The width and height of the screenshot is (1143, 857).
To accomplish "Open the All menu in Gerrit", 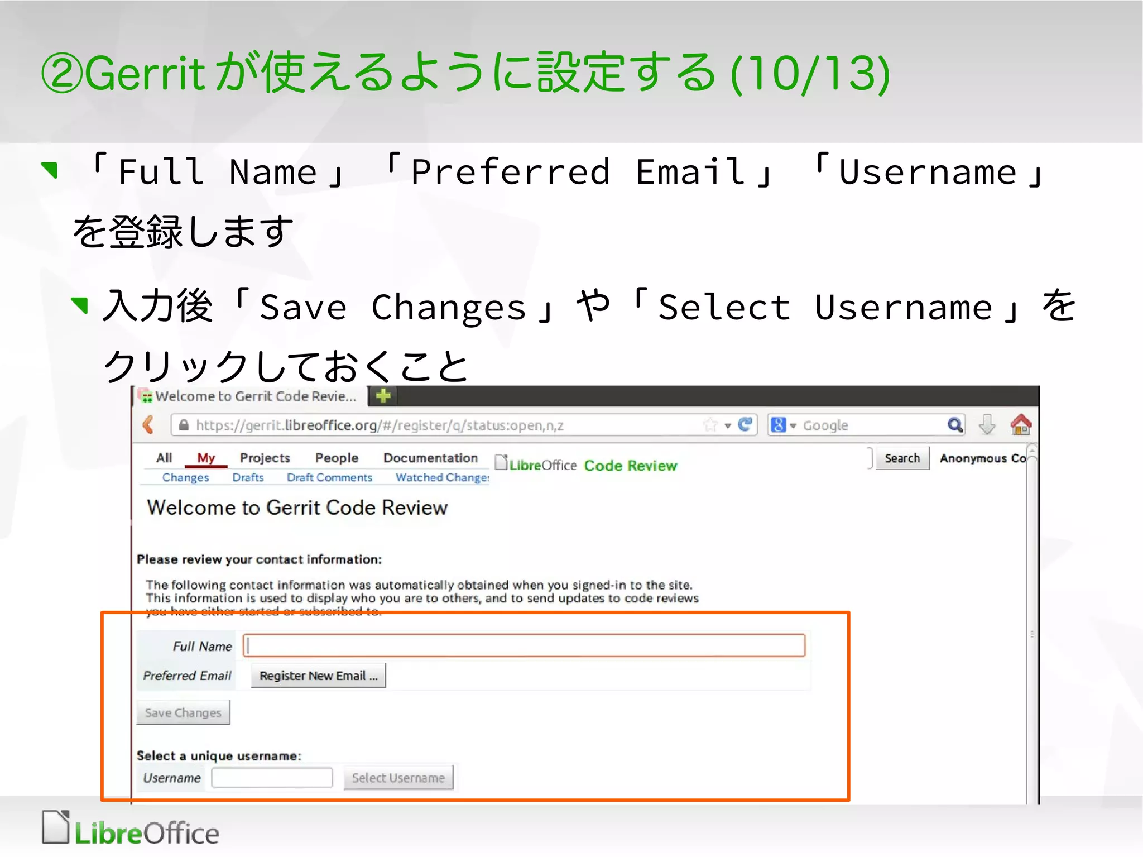I will coord(164,458).
